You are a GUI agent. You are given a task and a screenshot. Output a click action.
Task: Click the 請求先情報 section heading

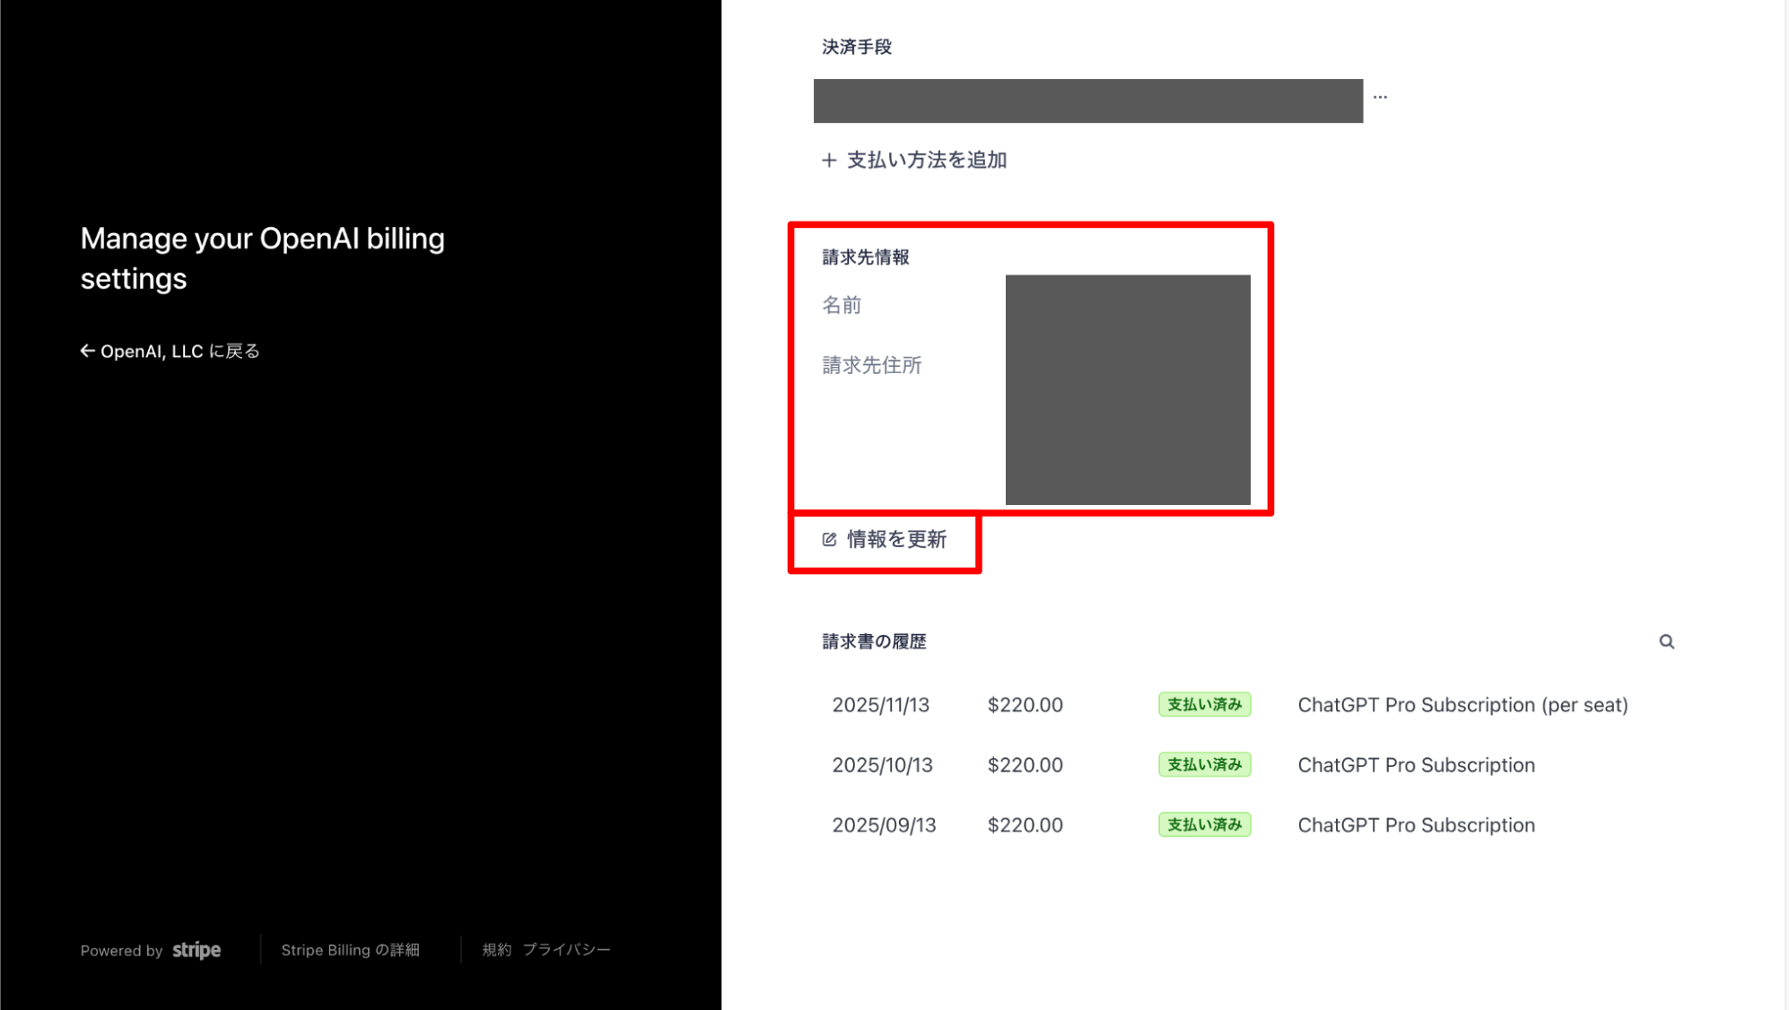[x=865, y=257]
